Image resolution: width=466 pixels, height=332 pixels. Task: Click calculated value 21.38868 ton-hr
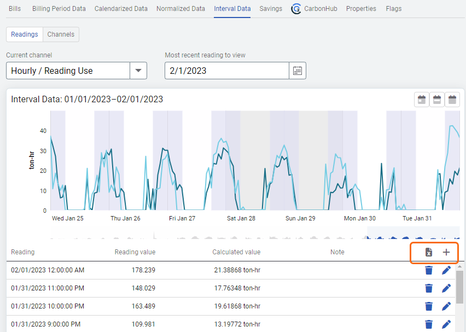[237, 270]
